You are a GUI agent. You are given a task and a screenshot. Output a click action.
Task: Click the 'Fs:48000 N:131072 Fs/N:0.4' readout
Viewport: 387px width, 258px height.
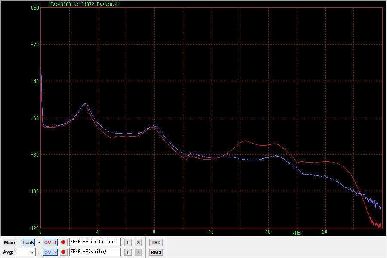click(x=84, y=4)
